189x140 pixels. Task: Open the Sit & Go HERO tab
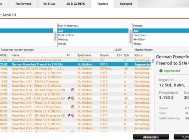[x=76, y=3]
